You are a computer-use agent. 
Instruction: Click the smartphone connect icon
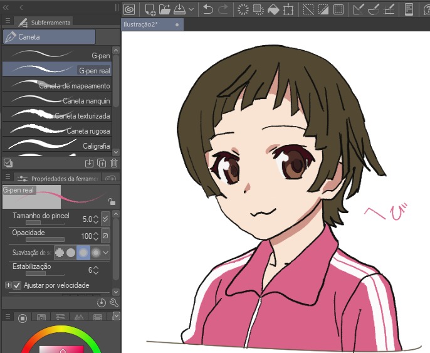[x=409, y=9]
